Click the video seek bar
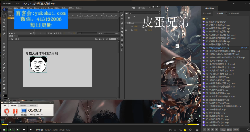The height and width of the screenshot is (132, 250). tap(92, 125)
